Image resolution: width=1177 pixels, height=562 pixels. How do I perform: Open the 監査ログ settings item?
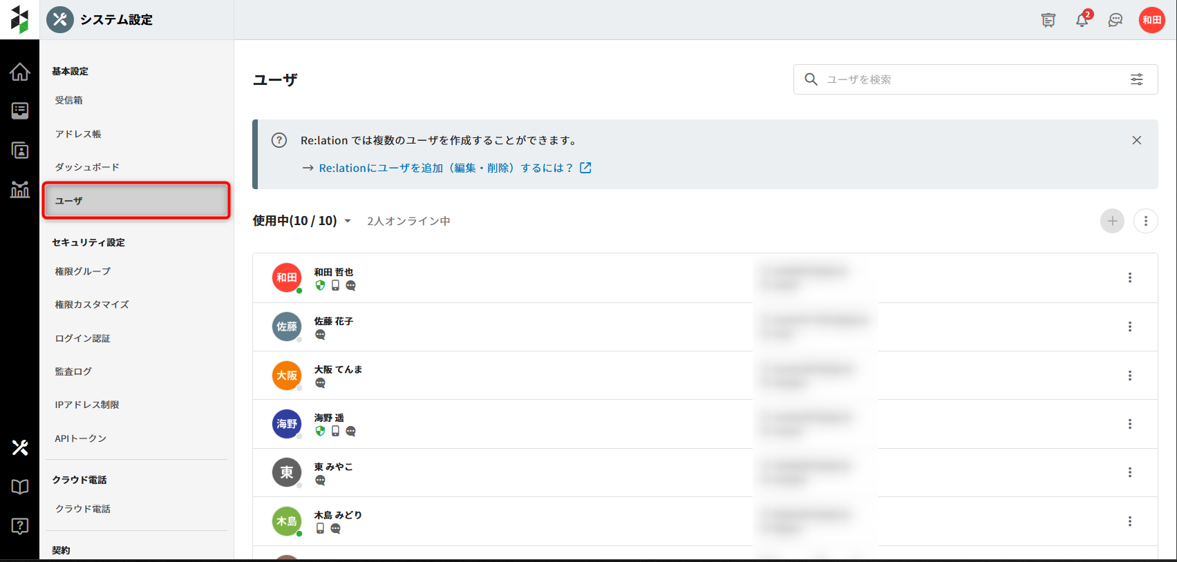coord(73,371)
